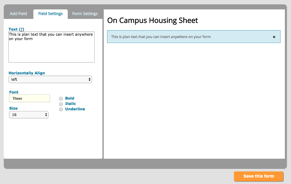Remove the plain text block with x icon

coord(274,37)
